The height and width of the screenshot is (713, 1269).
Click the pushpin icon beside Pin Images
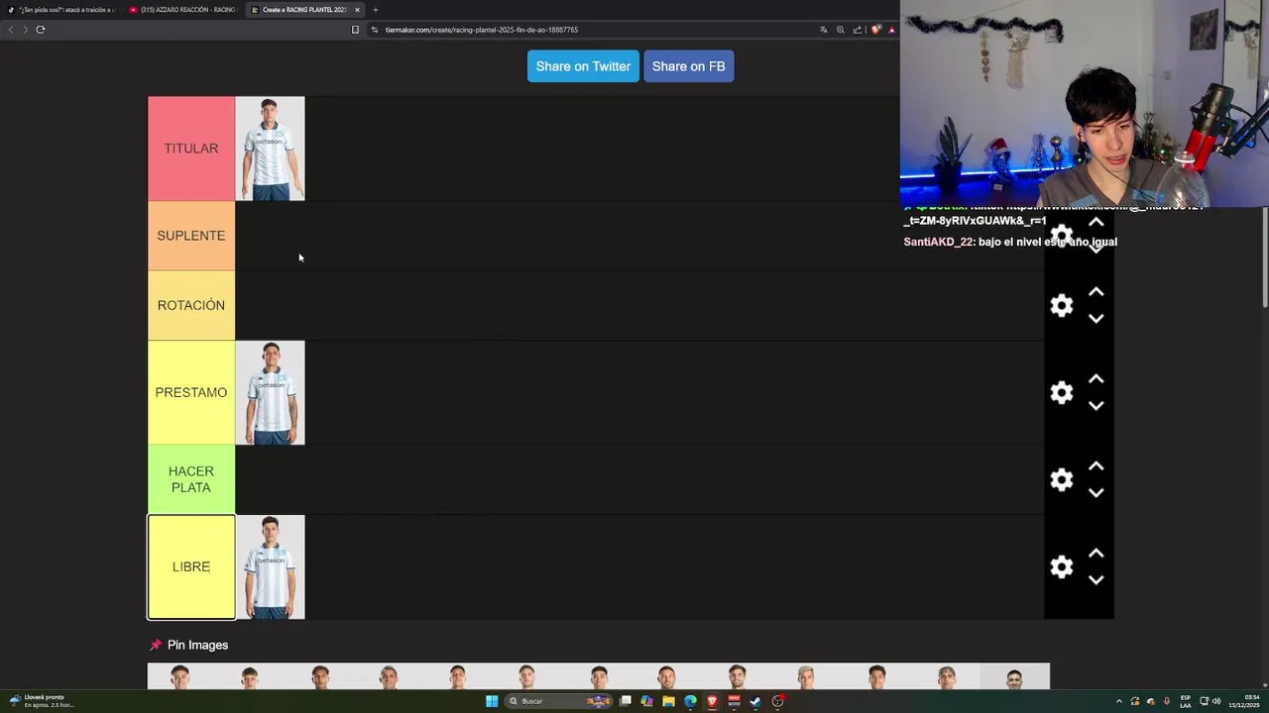click(156, 645)
